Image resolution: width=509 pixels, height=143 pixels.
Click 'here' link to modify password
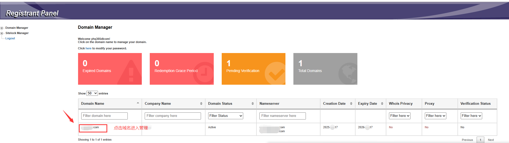point(88,49)
